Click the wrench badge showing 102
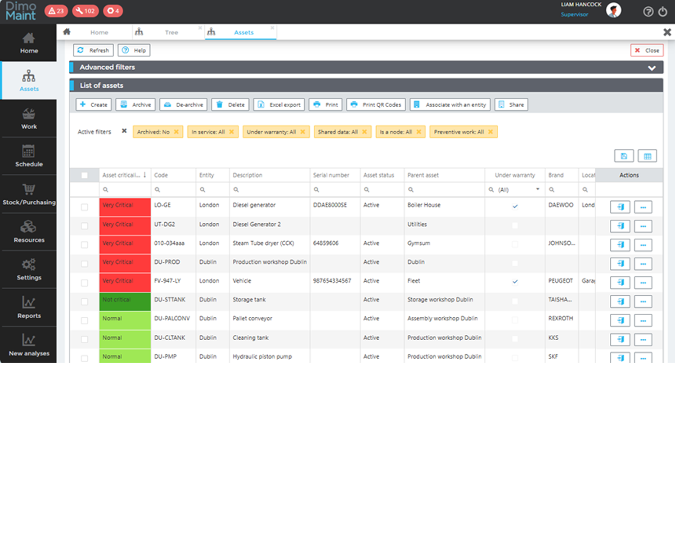The width and height of the screenshot is (675, 540). [85, 11]
